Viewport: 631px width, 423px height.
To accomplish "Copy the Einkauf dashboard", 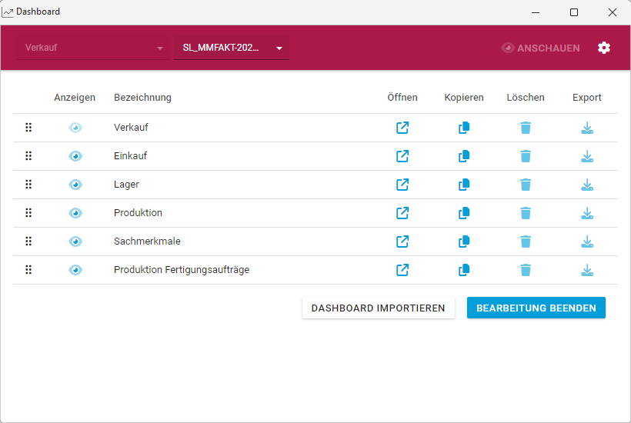I will [x=464, y=156].
